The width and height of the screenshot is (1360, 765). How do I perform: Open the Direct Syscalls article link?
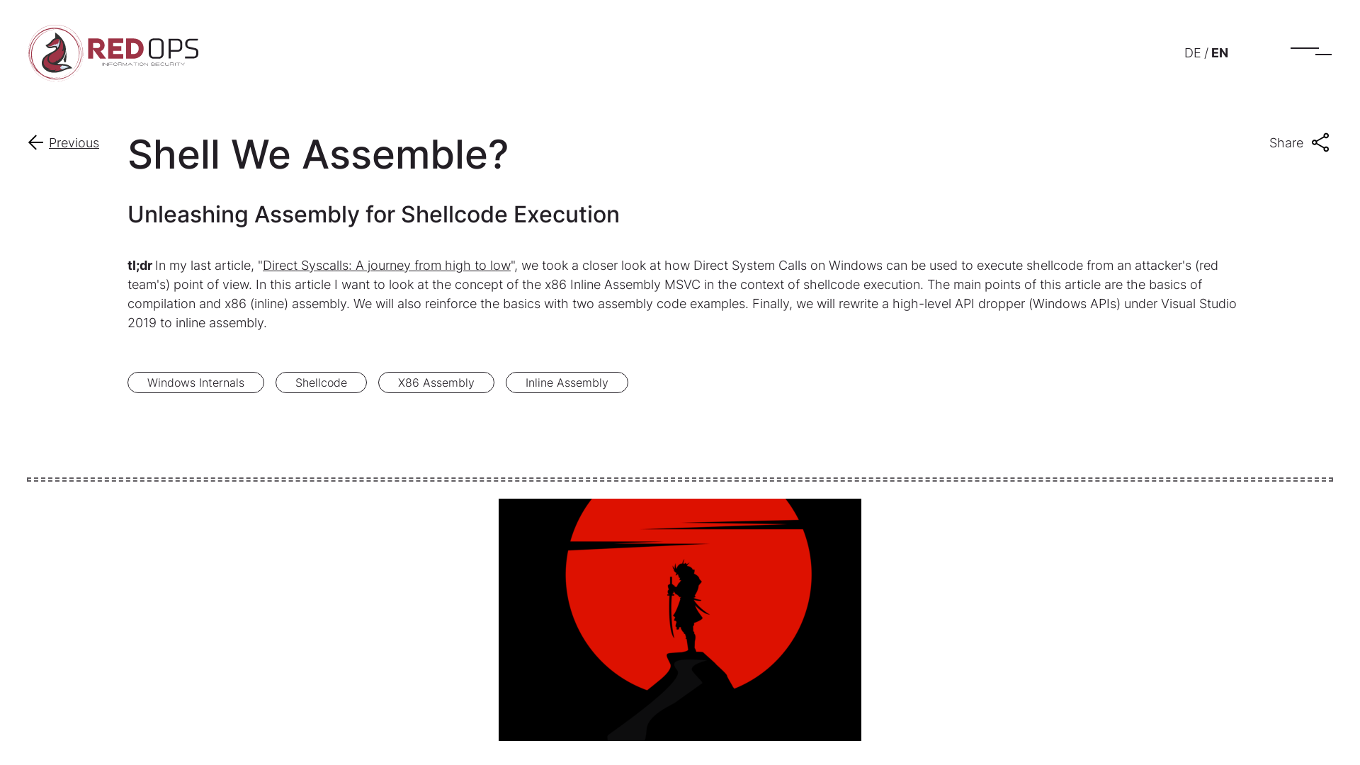pyautogui.click(x=386, y=266)
